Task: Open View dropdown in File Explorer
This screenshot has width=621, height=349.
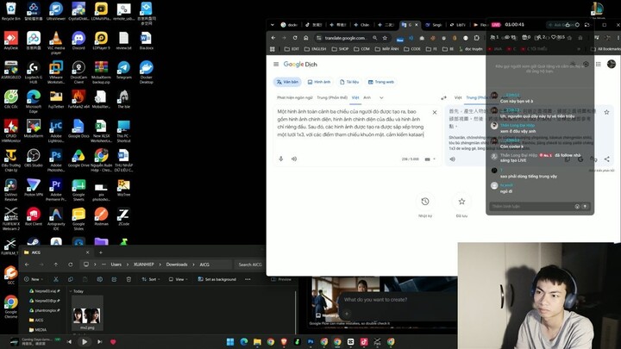Action: pos(178,279)
